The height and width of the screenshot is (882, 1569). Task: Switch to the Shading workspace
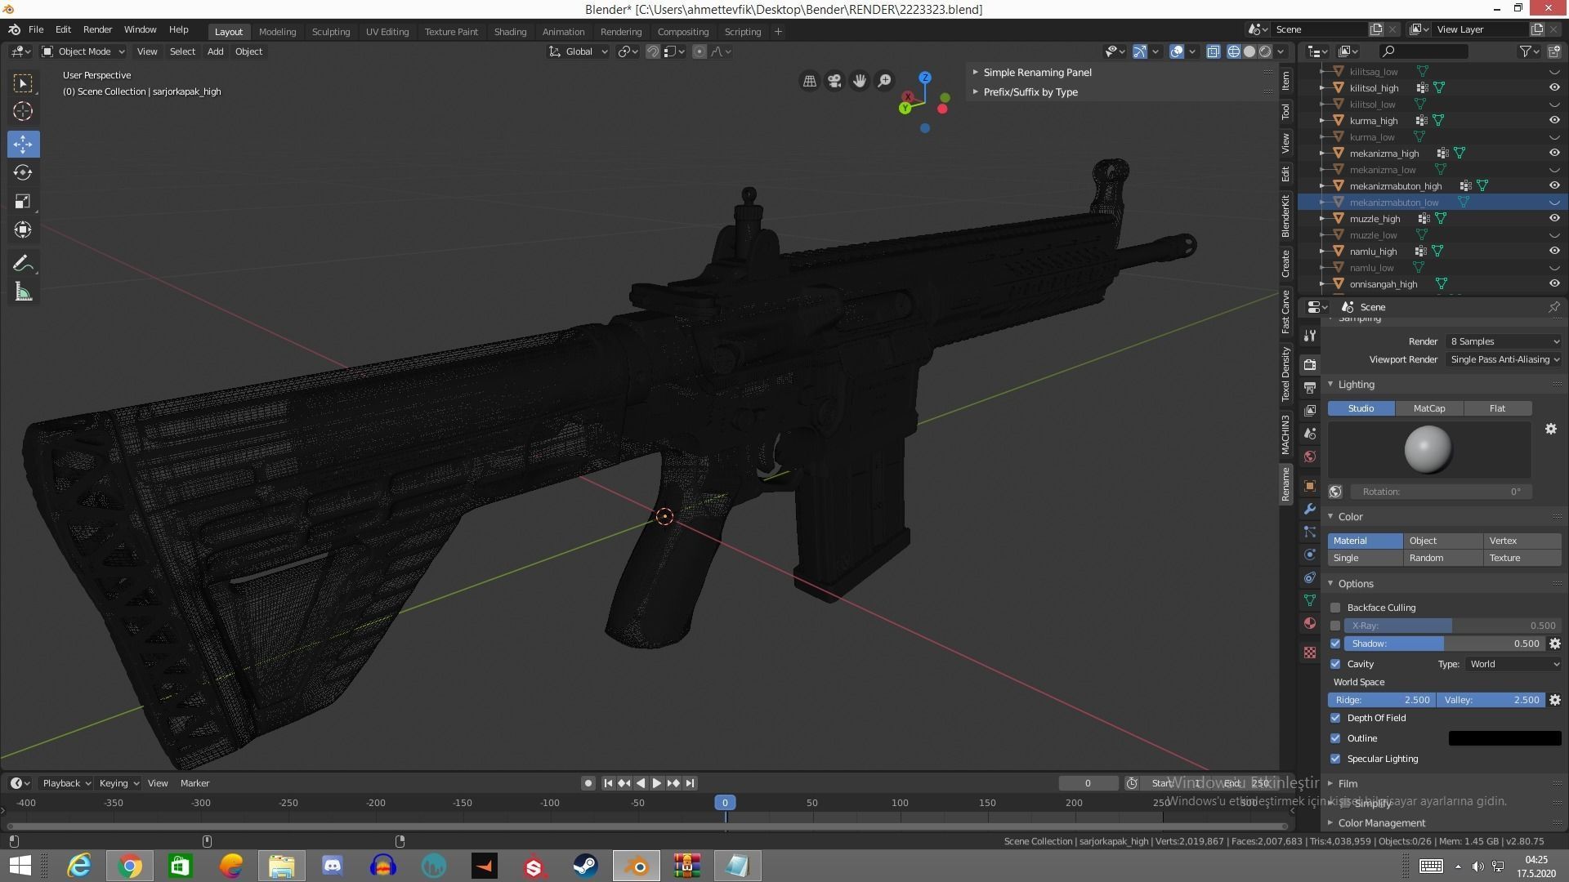click(x=510, y=32)
